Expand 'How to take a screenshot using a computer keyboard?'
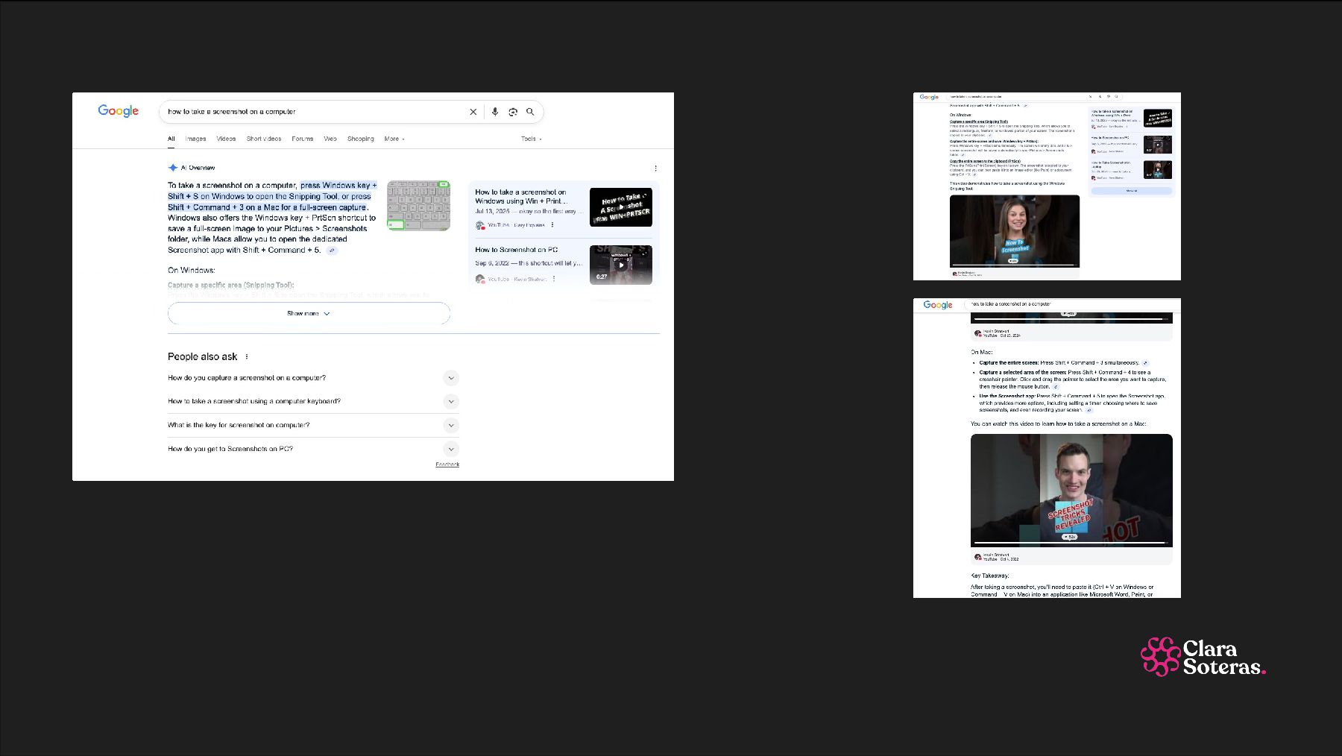The image size is (1342, 756). pyautogui.click(x=450, y=402)
